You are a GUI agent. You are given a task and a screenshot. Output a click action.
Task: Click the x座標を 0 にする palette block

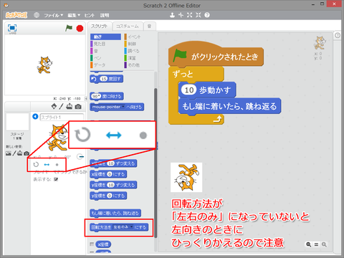pos(108,174)
